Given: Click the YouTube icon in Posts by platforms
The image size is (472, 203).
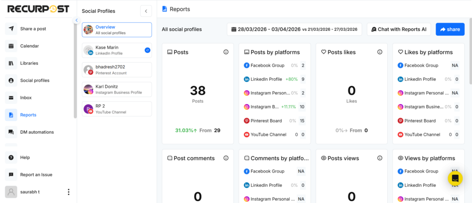Looking at the screenshot, I should coord(247,135).
